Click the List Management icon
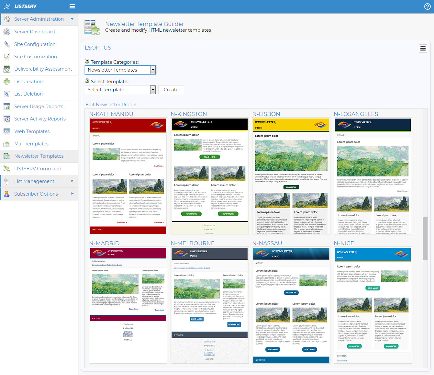The image size is (434, 375). tap(7, 181)
